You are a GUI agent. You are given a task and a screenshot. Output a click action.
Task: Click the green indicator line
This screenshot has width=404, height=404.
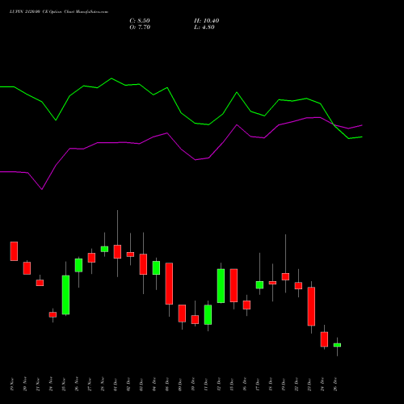click(x=181, y=113)
